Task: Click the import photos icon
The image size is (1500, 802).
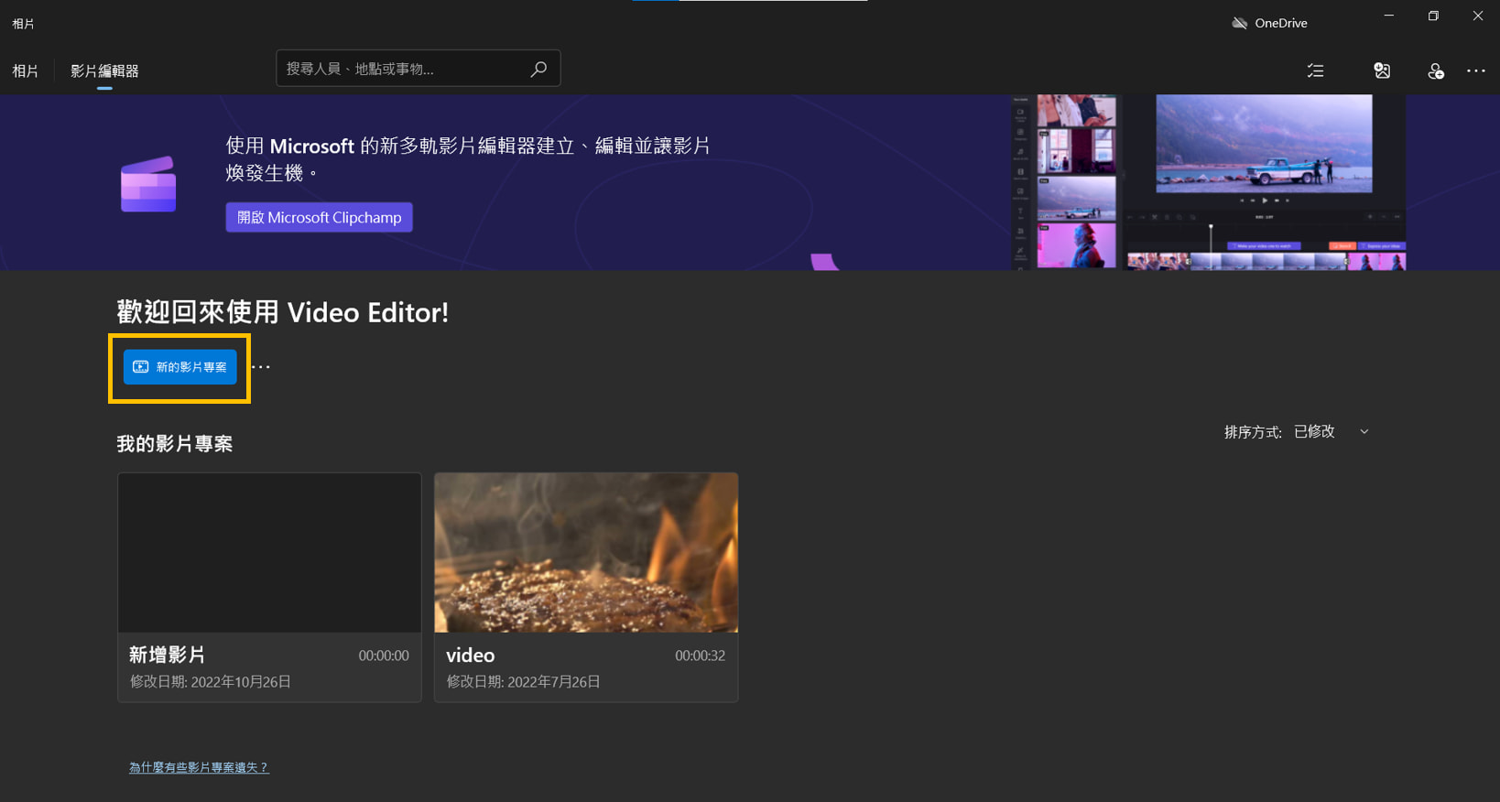Action: pos(1382,70)
